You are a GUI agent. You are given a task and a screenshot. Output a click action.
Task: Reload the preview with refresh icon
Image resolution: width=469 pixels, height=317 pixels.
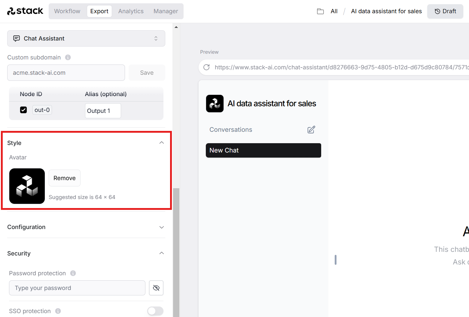[x=206, y=67]
